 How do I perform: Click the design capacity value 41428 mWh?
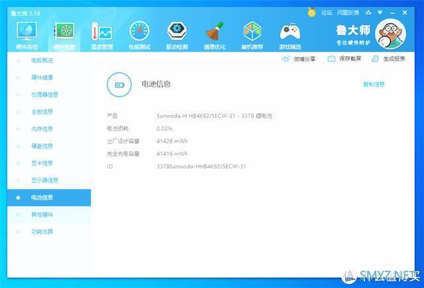pyautogui.click(x=172, y=141)
